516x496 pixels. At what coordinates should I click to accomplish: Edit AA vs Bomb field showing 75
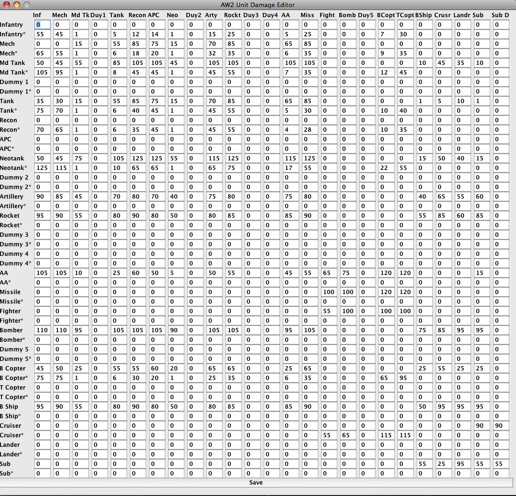click(347, 273)
